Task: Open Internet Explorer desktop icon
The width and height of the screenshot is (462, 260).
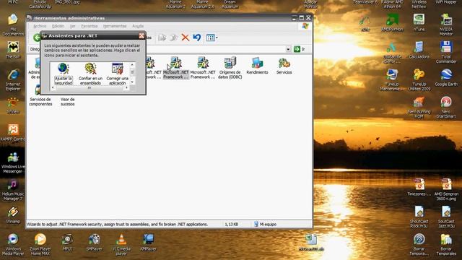Action: [13, 80]
